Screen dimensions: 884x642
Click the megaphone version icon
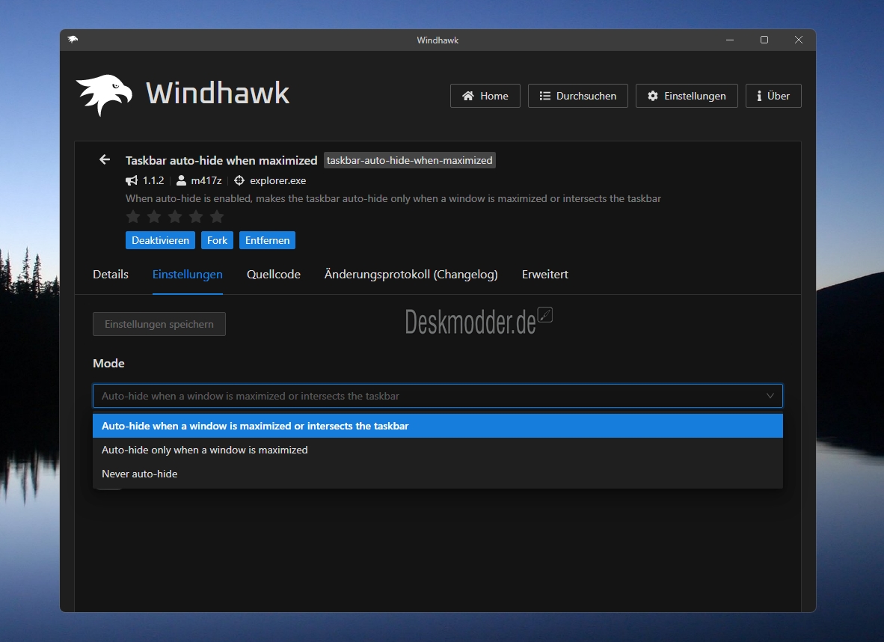point(132,180)
